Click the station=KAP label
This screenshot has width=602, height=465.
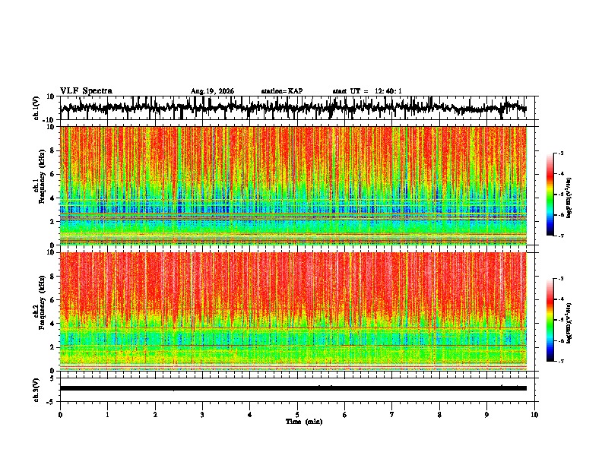[x=282, y=91]
